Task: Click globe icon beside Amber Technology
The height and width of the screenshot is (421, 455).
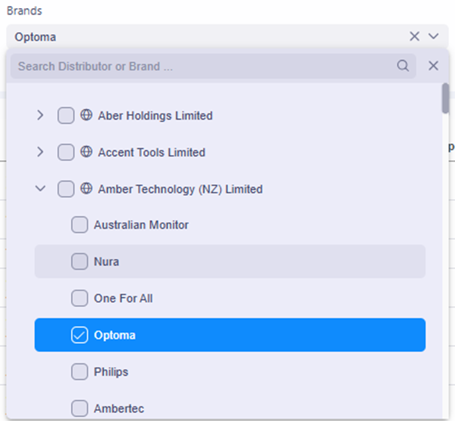Action: (x=86, y=189)
